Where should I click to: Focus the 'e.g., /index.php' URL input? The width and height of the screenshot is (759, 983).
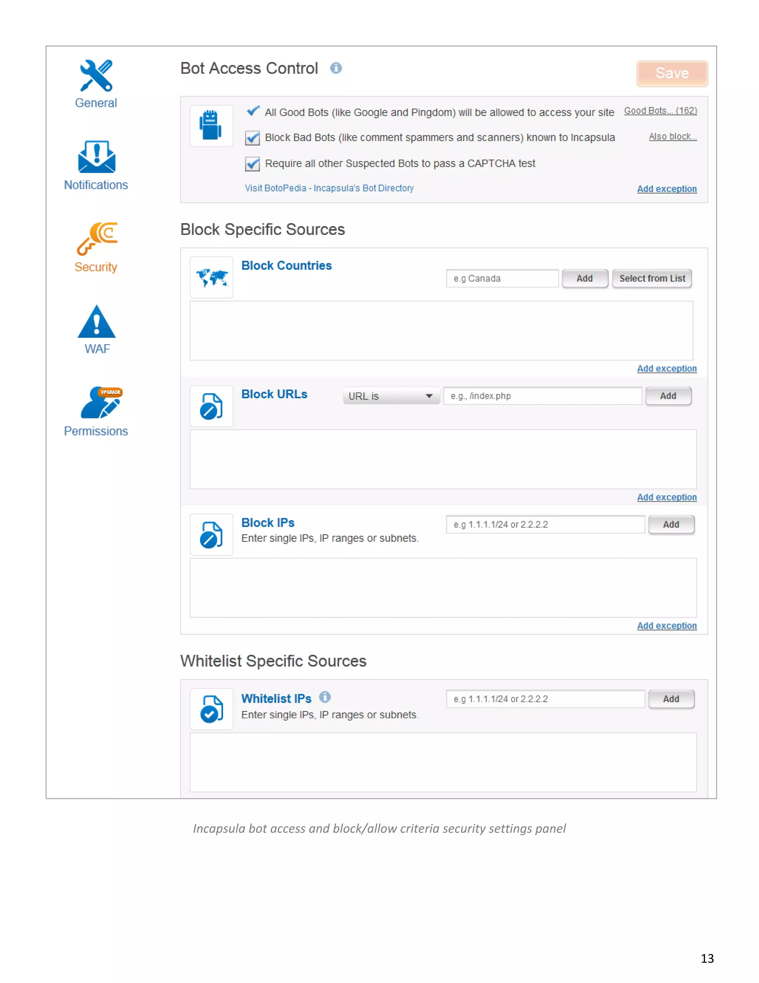[x=542, y=396]
